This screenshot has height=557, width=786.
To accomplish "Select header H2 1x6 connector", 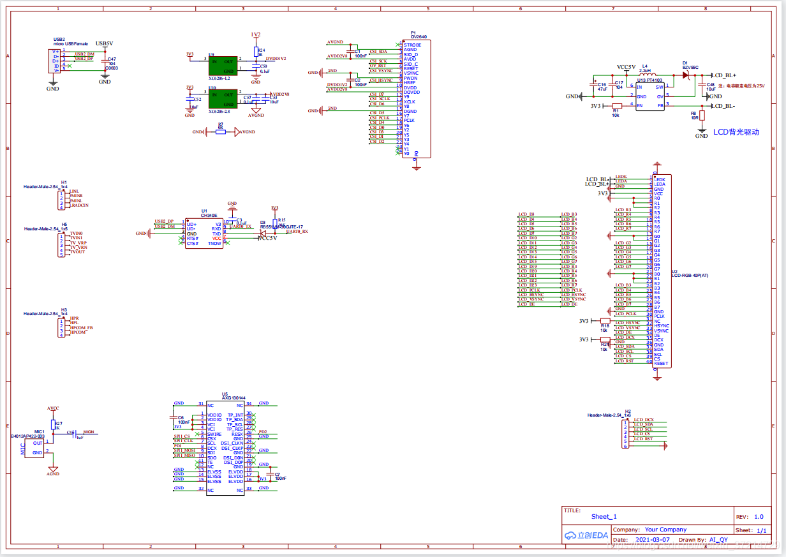I will pyautogui.click(x=625, y=434).
